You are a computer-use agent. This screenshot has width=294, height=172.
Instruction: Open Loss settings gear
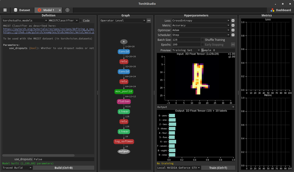[233, 21]
